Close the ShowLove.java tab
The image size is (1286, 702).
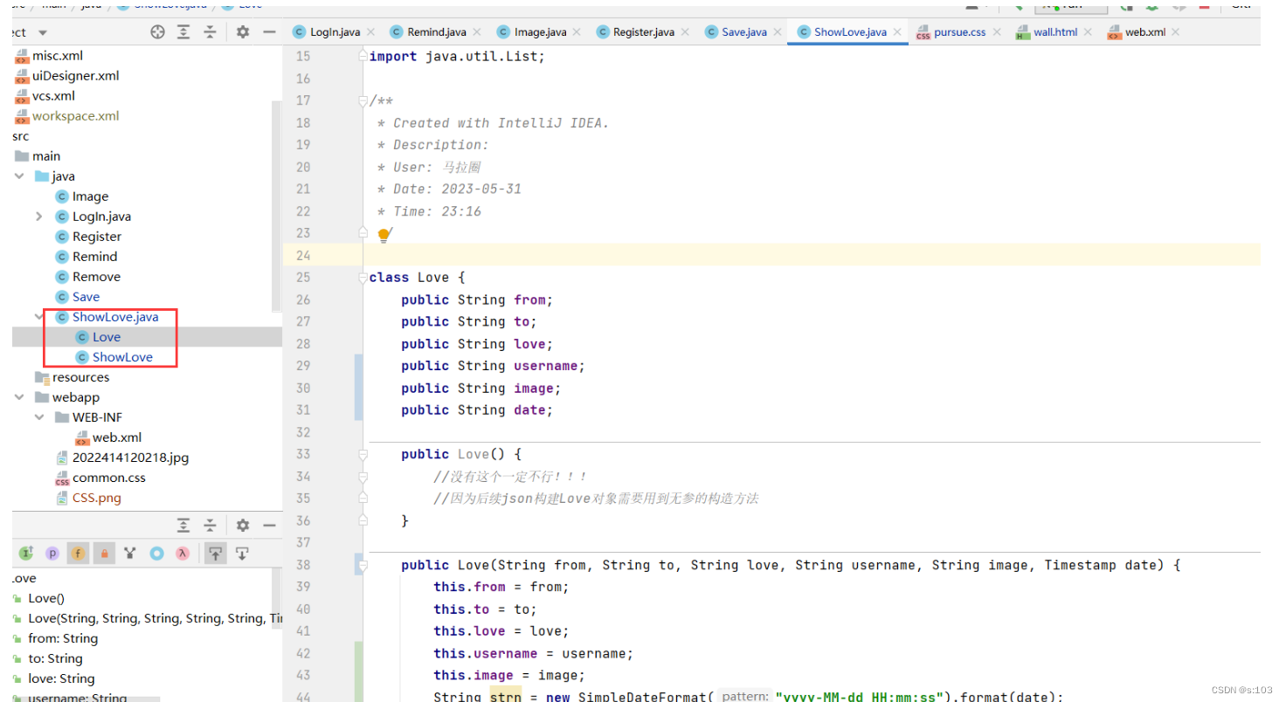pyautogui.click(x=897, y=32)
